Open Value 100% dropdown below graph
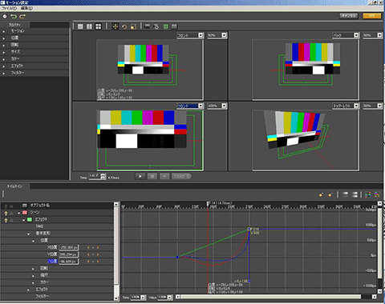Viewport: 385px width, 304px height. pos(169,297)
